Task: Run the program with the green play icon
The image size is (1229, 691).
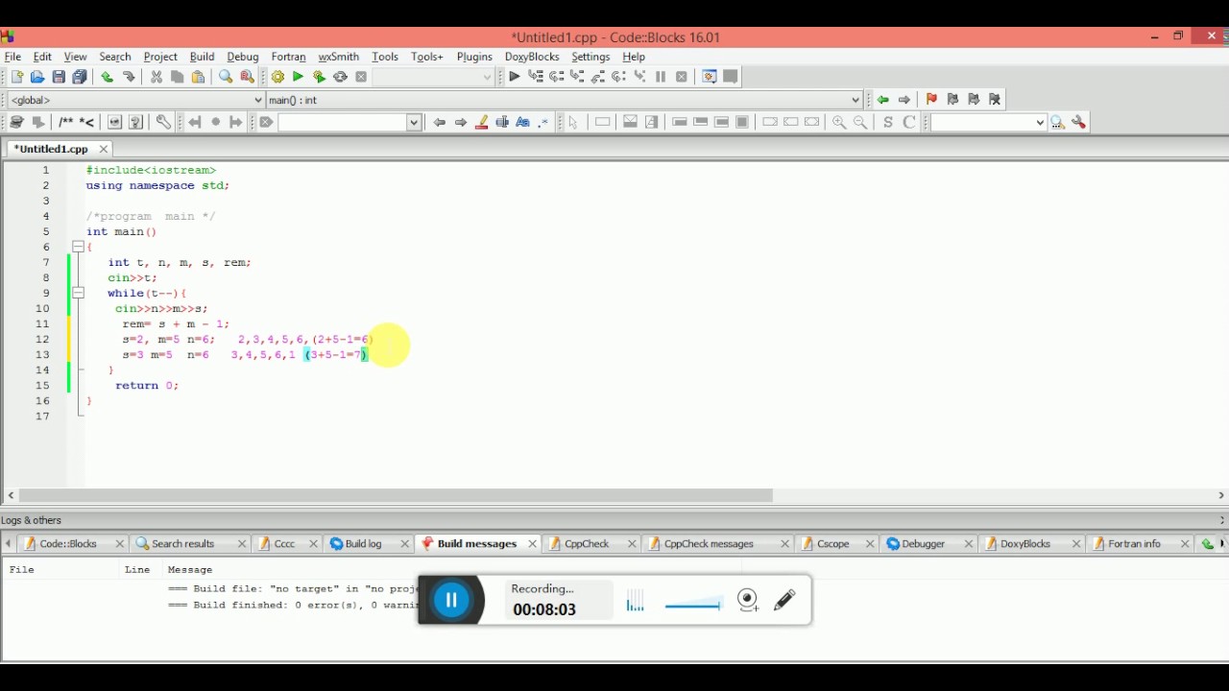Action: 298,77
